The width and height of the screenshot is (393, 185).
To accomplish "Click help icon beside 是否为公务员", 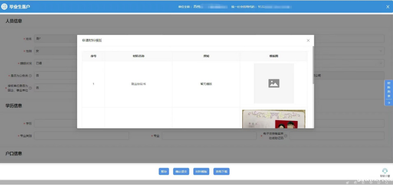I will (30, 75).
